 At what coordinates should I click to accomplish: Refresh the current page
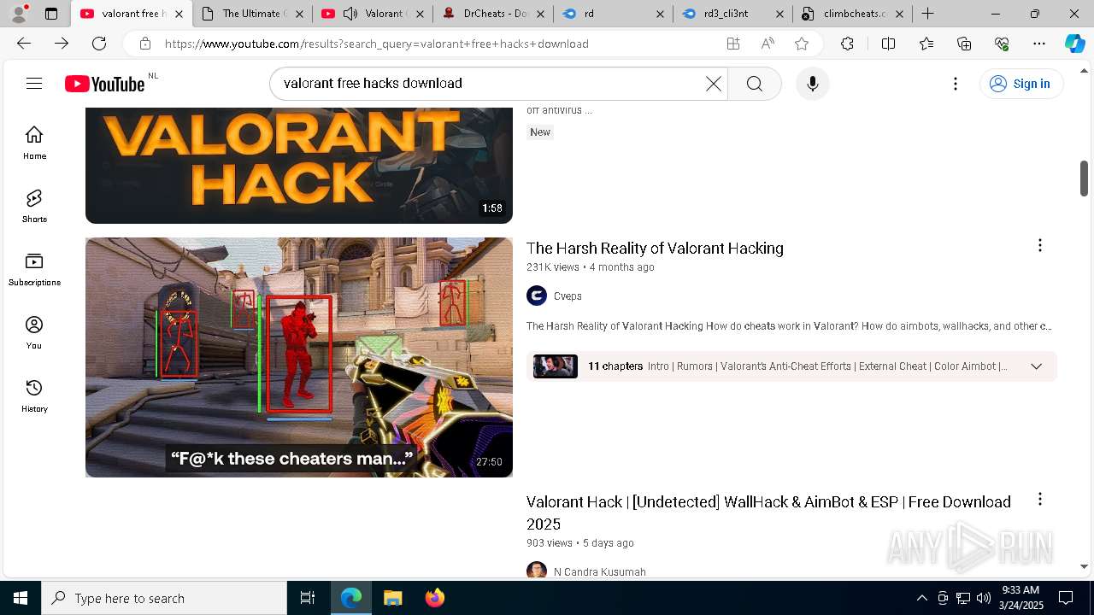pyautogui.click(x=99, y=44)
